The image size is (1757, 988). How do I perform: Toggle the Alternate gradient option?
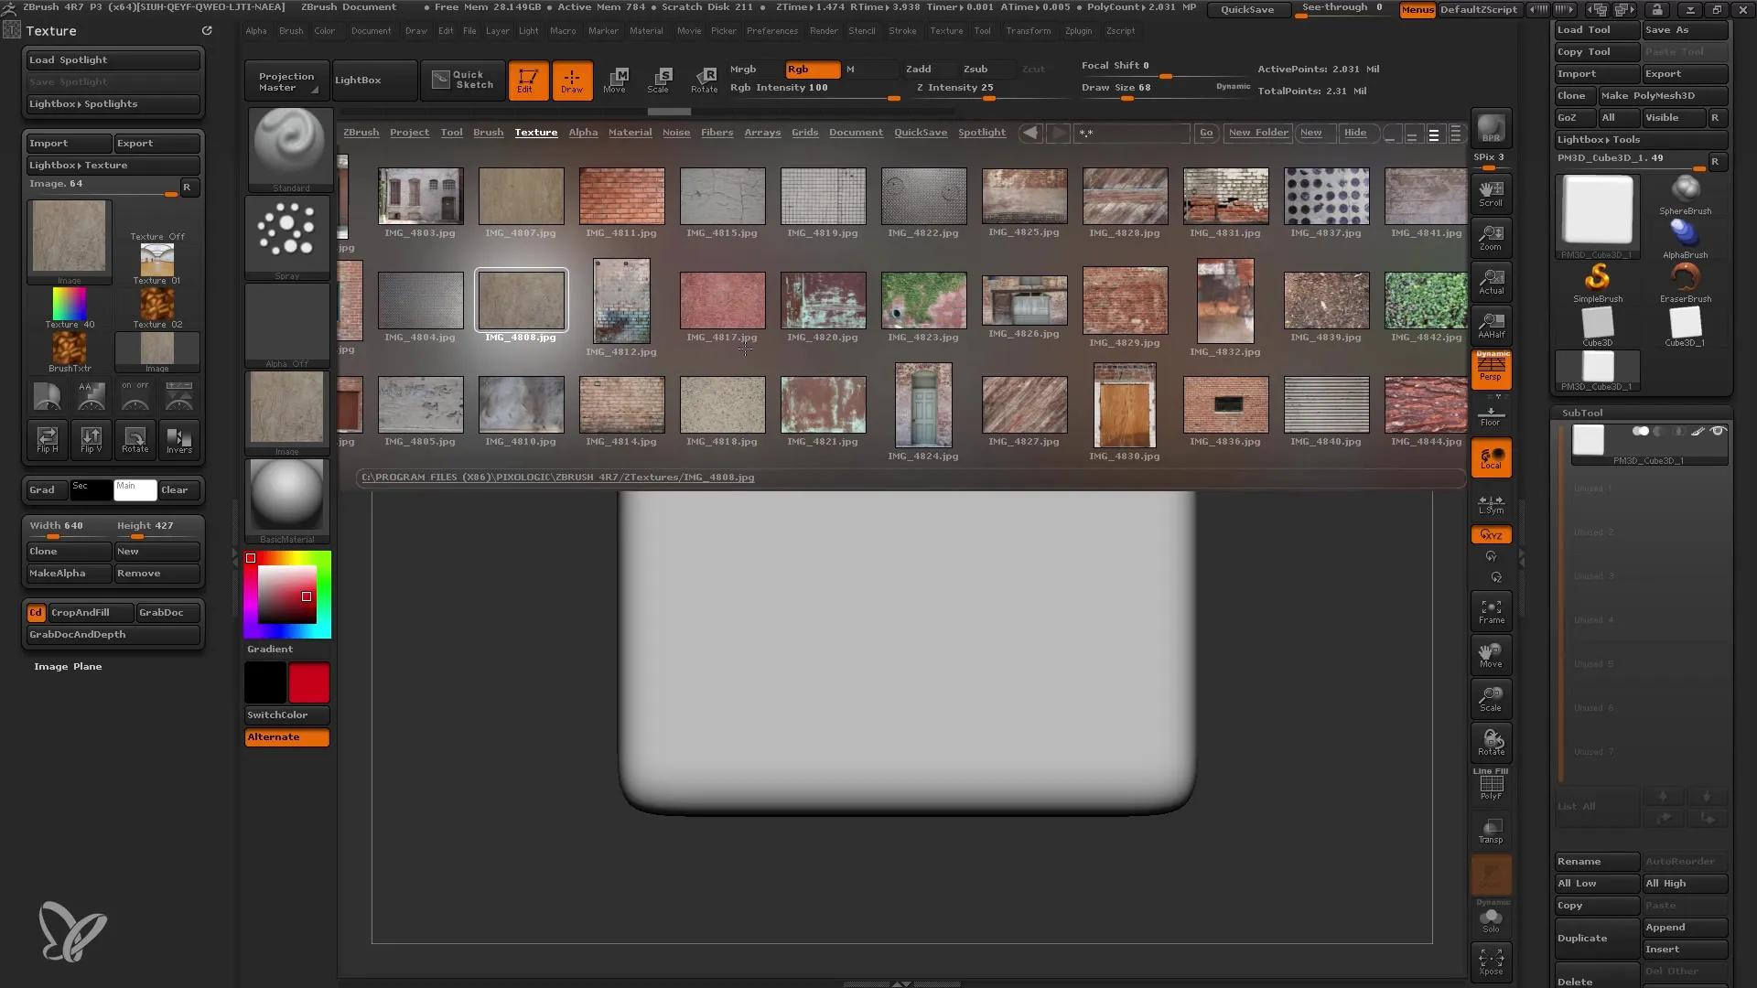286,736
